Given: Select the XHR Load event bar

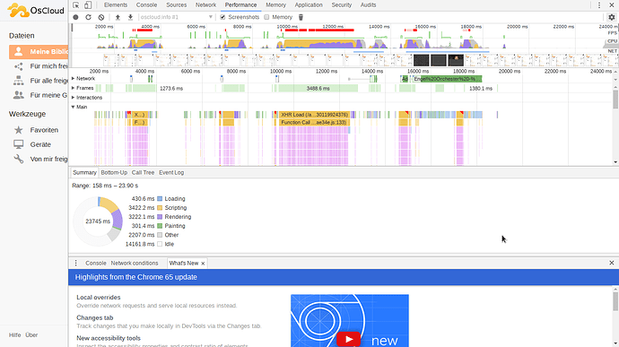Looking at the screenshot, I should 314,115.
